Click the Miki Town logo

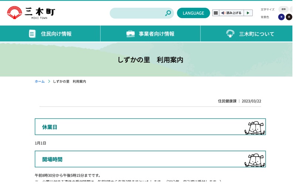[x=31, y=13]
